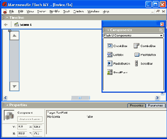Select the RadioButton component icon
Image resolution: width=167 pixels, height=139 pixels.
(x=110, y=63)
